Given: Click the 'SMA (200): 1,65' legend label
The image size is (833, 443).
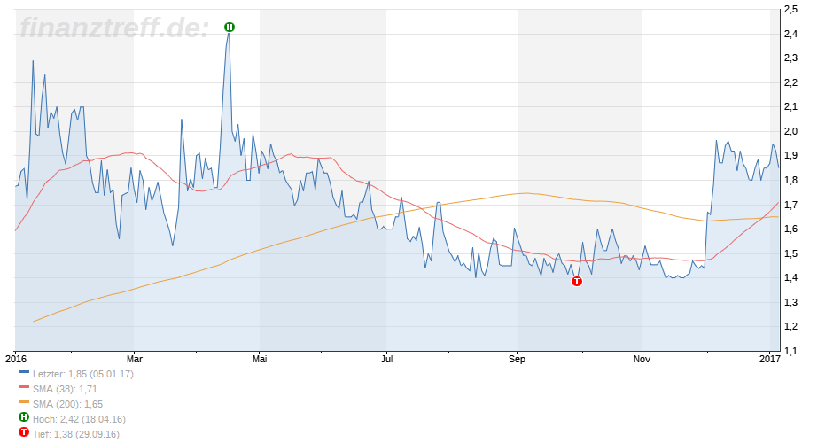Looking at the screenshot, I should (67, 404).
